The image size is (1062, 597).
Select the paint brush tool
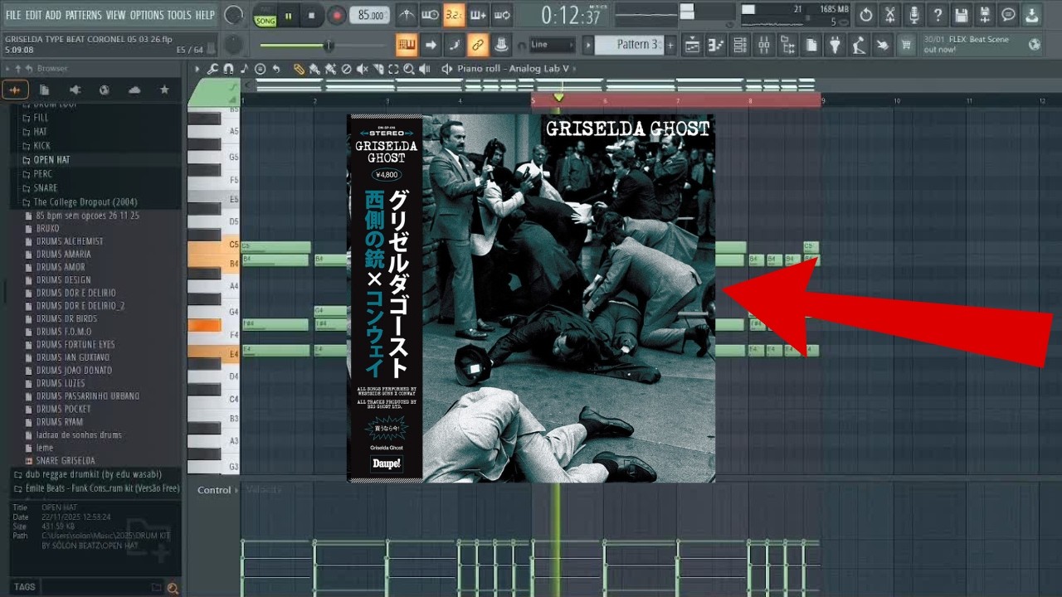pyautogui.click(x=316, y=69)
